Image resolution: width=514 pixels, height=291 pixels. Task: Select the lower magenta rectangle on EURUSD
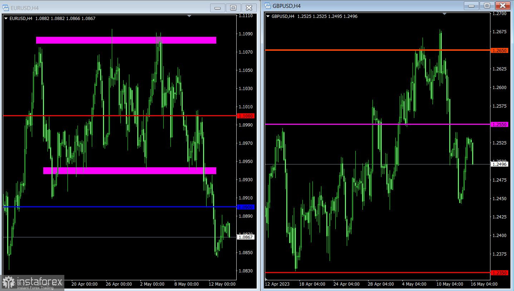point(130,171)
